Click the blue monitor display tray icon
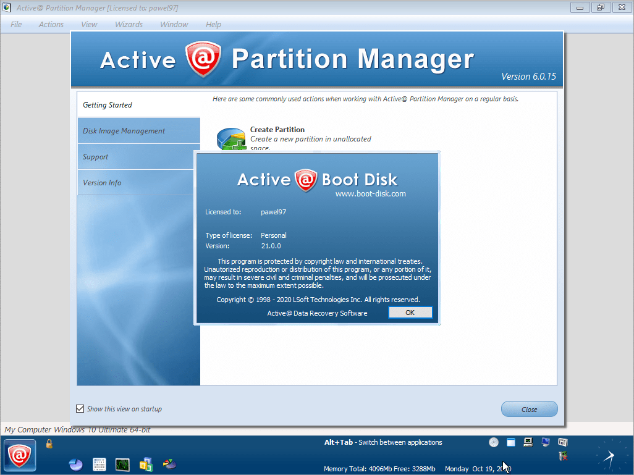This screenshot has height=475, width=634. (x=546, y=442)
